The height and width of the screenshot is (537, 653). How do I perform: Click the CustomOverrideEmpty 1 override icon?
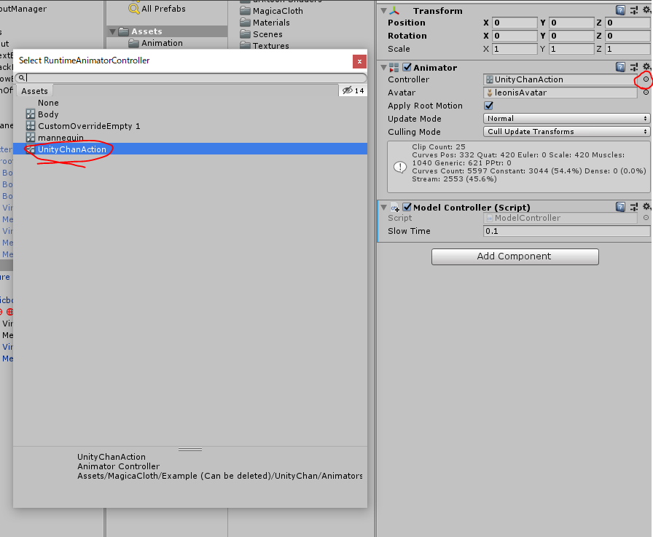(31, 126)
